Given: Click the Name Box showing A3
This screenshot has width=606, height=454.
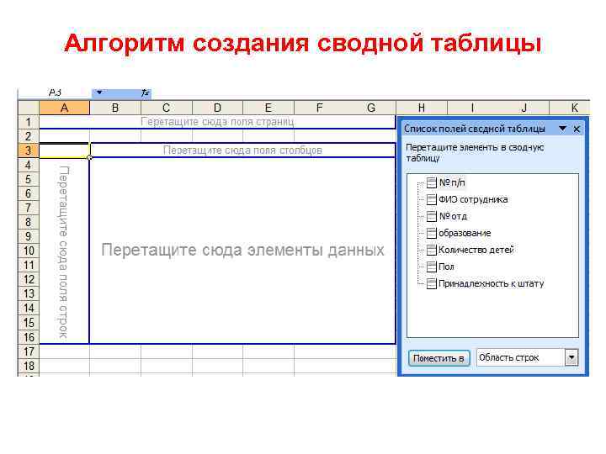Looking at the screenshot, I should tap(55, 92).
